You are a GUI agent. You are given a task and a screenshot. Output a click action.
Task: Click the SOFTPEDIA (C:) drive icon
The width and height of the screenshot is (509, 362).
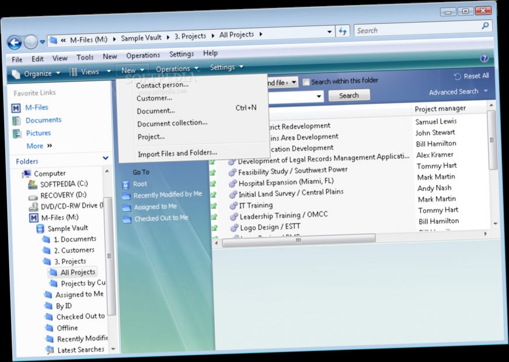[33, 184]
